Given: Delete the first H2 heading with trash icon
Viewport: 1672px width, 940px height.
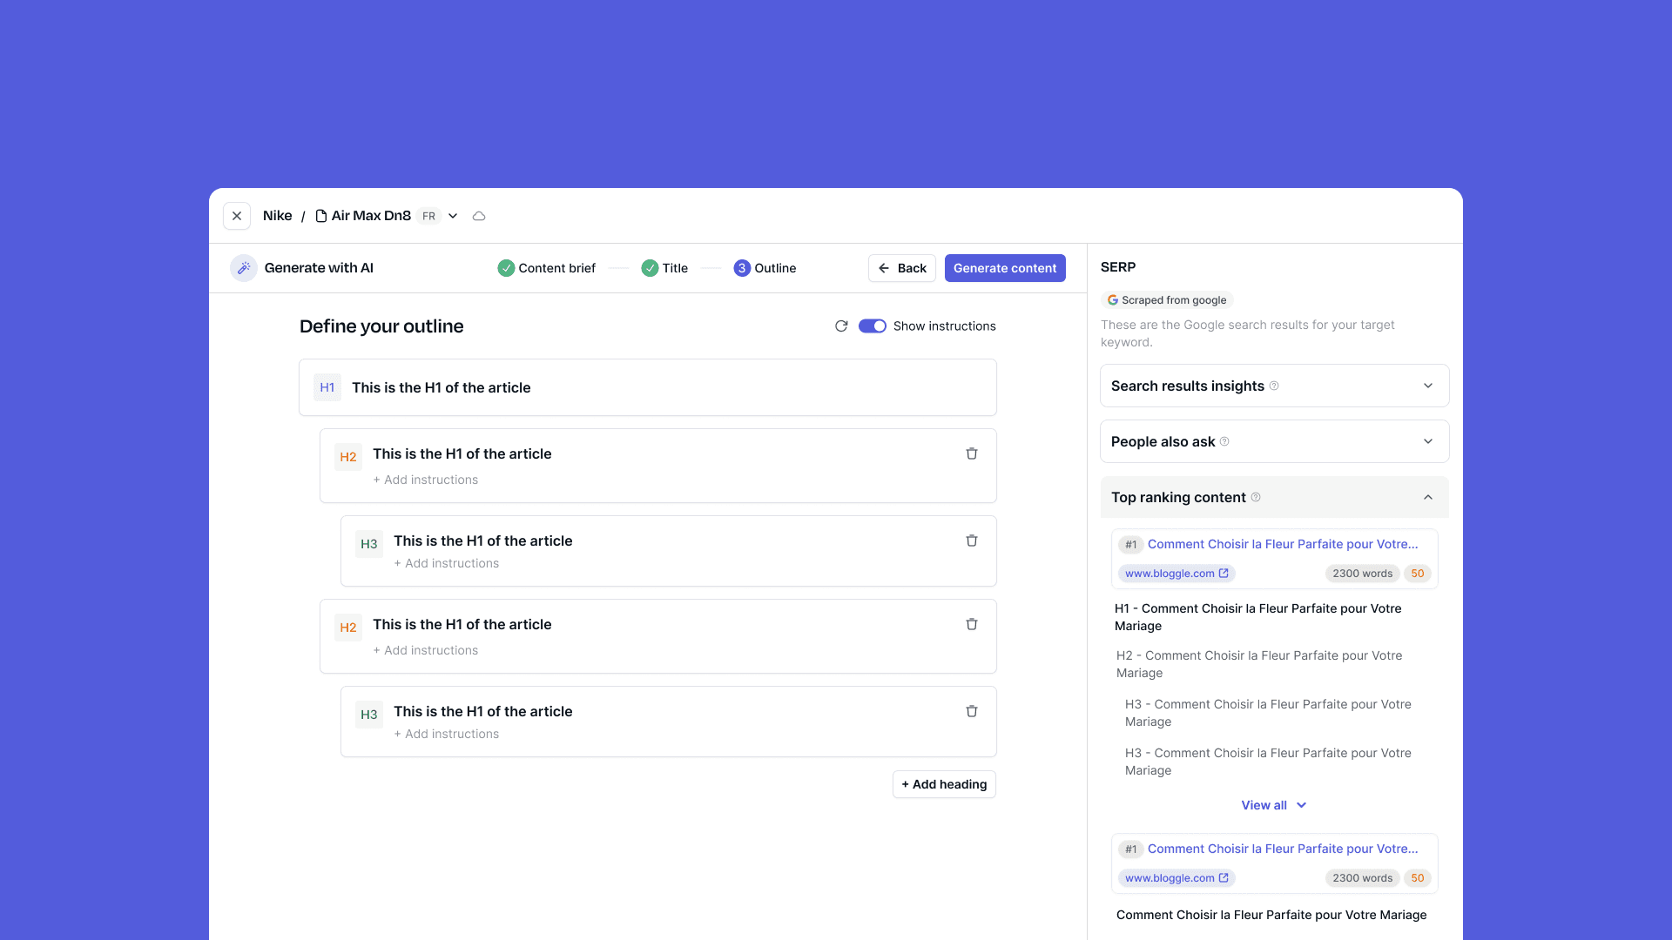Looking at the screenshot, I should (x=972, y=453).
